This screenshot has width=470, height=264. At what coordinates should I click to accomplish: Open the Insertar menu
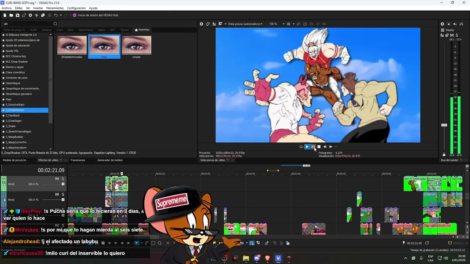point(38,8)
